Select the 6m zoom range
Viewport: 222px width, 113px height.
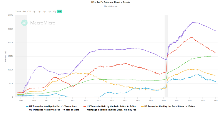(x=24, y=11)
